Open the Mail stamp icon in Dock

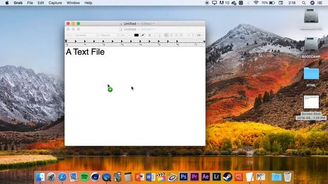pos(73,177)
